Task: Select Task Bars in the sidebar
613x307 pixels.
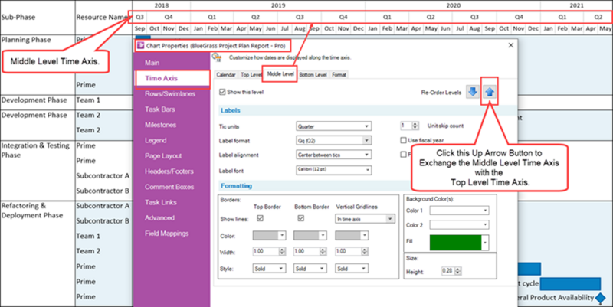Action: pyautogui.click(x=160, y=109)
